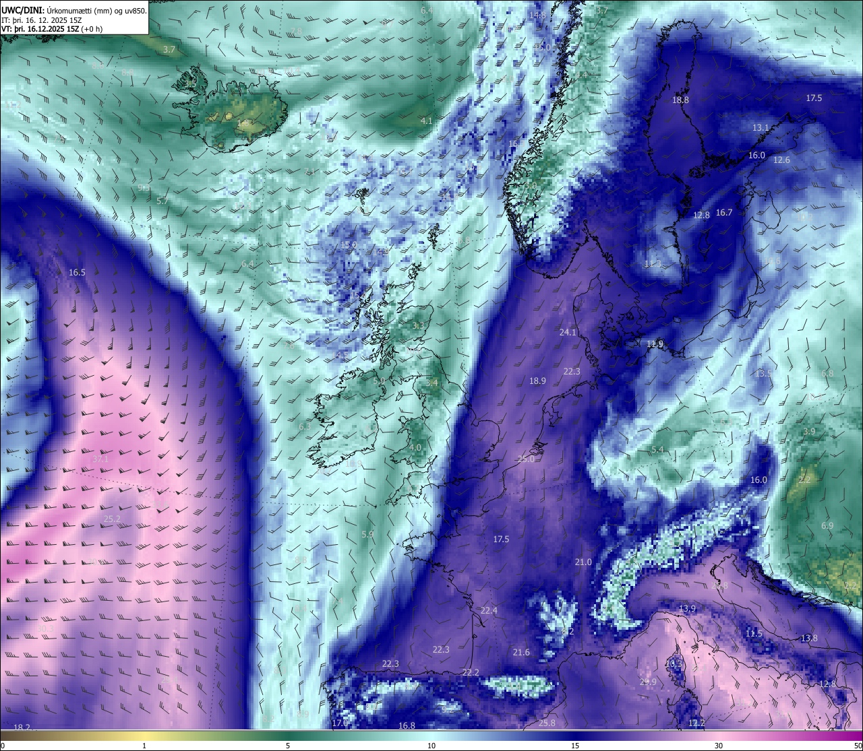Click the 6.9 value label

pos(827,525)
